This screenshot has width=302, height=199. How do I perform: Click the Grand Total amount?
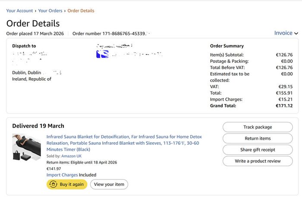284,106
